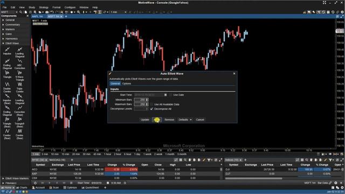
Task: Click the Remove button in dialog
Action: point(169,120)
